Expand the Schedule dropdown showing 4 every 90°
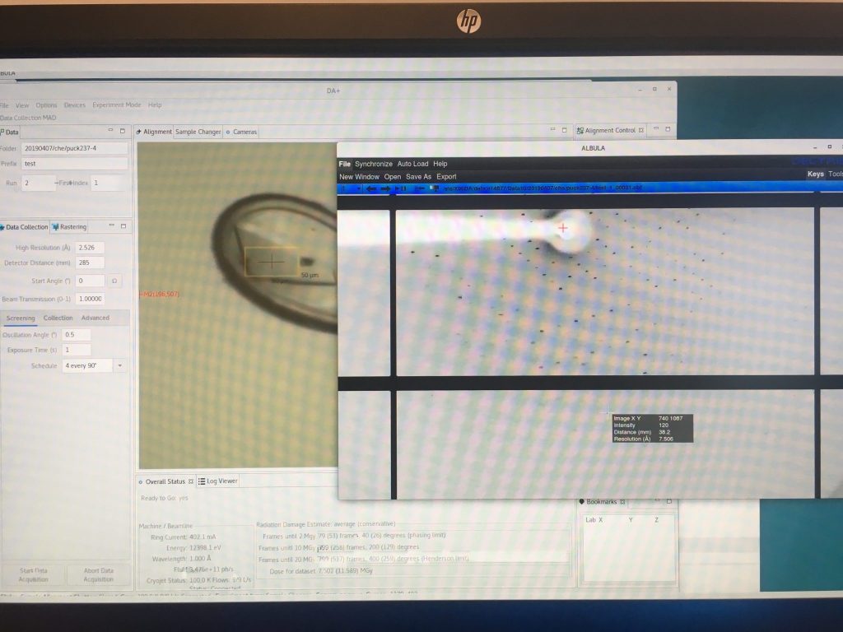This screenshot has height=632, width=843. tap(120, 365)
